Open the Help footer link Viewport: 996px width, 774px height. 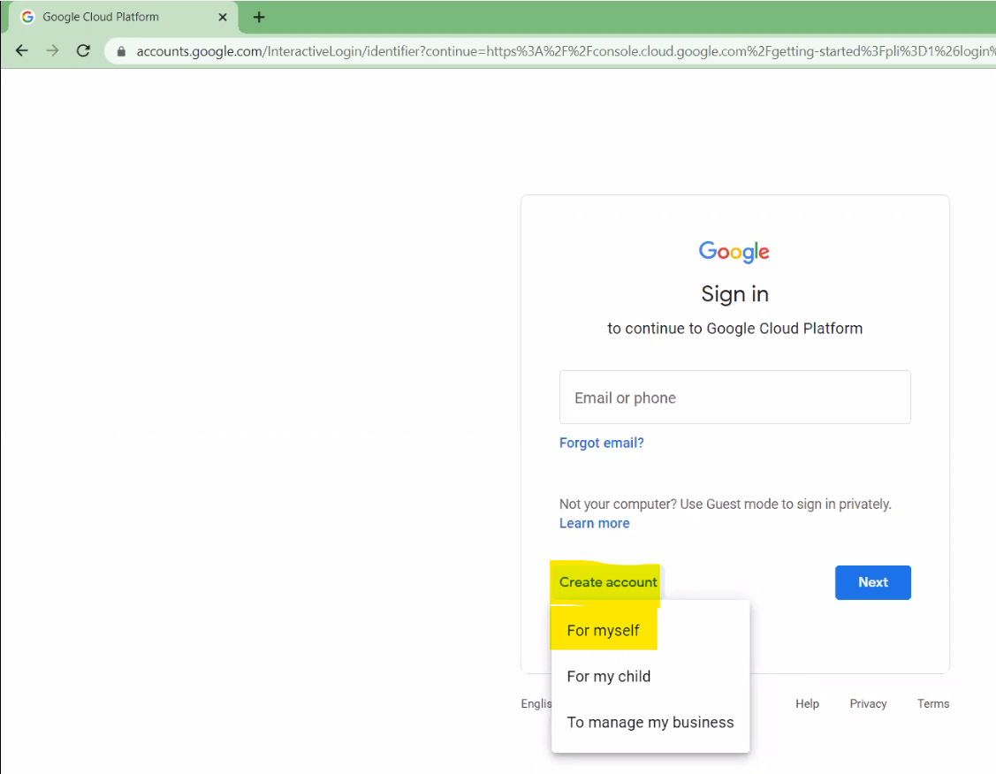pos(808,703)
